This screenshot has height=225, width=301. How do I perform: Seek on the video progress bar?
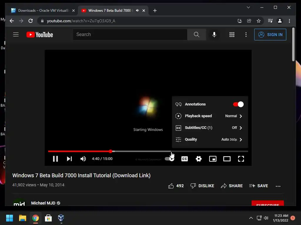tap(148, 151)
